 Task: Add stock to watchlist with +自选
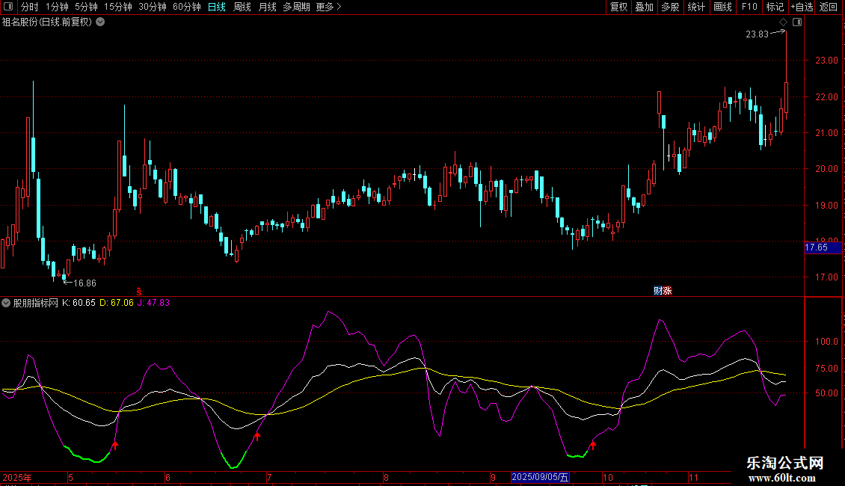[x=801, y=7]
